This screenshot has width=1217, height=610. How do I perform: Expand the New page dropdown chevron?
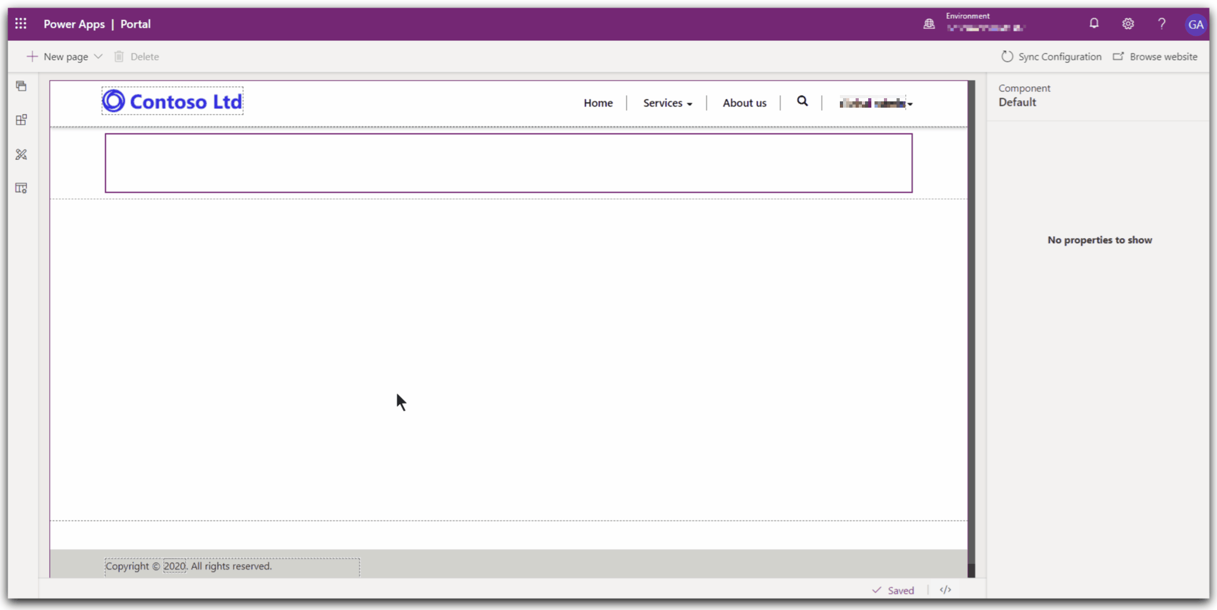[x=98, y=57]
